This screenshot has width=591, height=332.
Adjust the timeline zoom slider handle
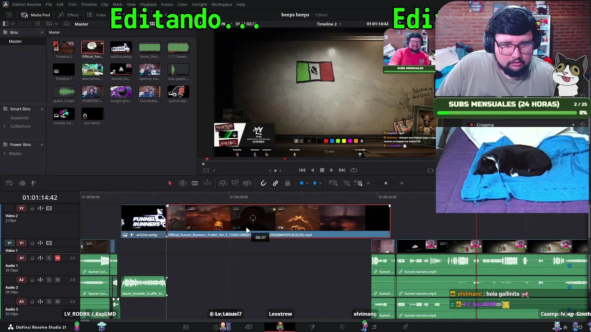click(386, 184)
